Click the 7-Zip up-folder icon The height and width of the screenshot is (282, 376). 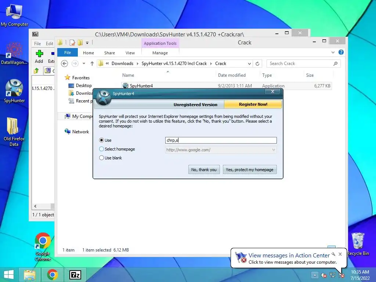click(36, 70)
